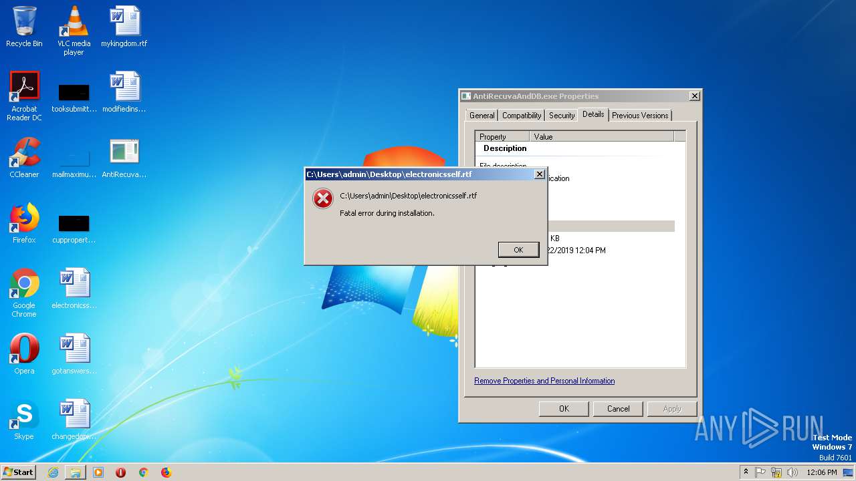Select the mailmaximu… desktop file
This screenshot has width=856, height=481.
pos(74,162)
